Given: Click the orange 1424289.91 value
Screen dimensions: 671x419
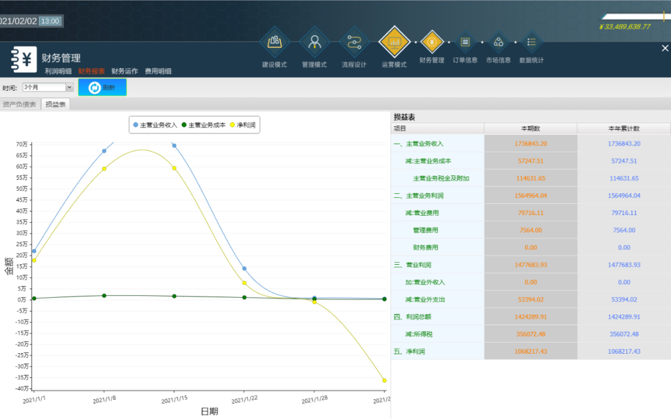Looking at the screenshot, I should 531,316.
